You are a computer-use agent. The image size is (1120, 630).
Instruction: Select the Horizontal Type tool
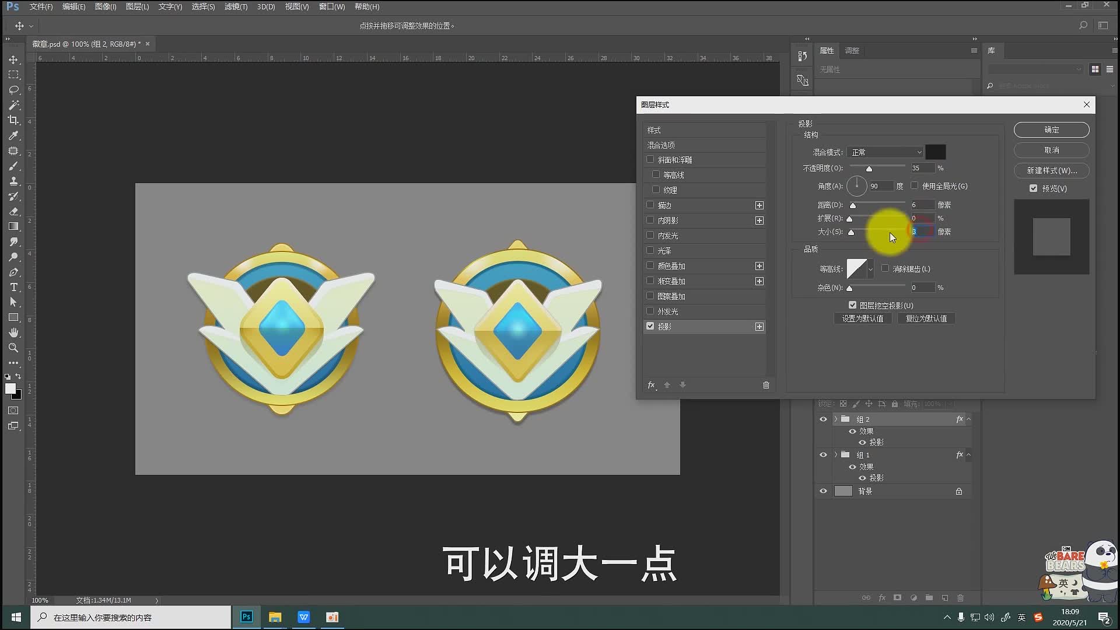tap(13, 287)
